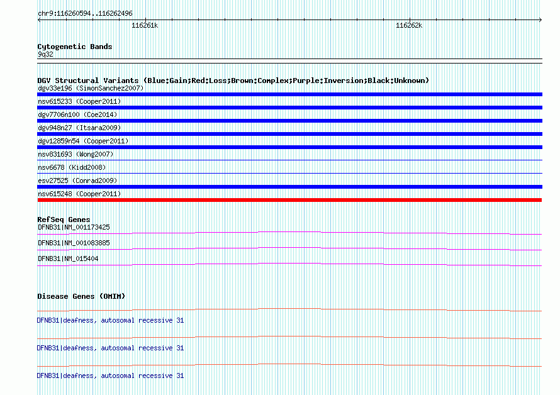Image resolution: width=560 pixels, height=395 pixels.
Task: Click the right arrow end of ruler
Action: click(x=540, y=19)
